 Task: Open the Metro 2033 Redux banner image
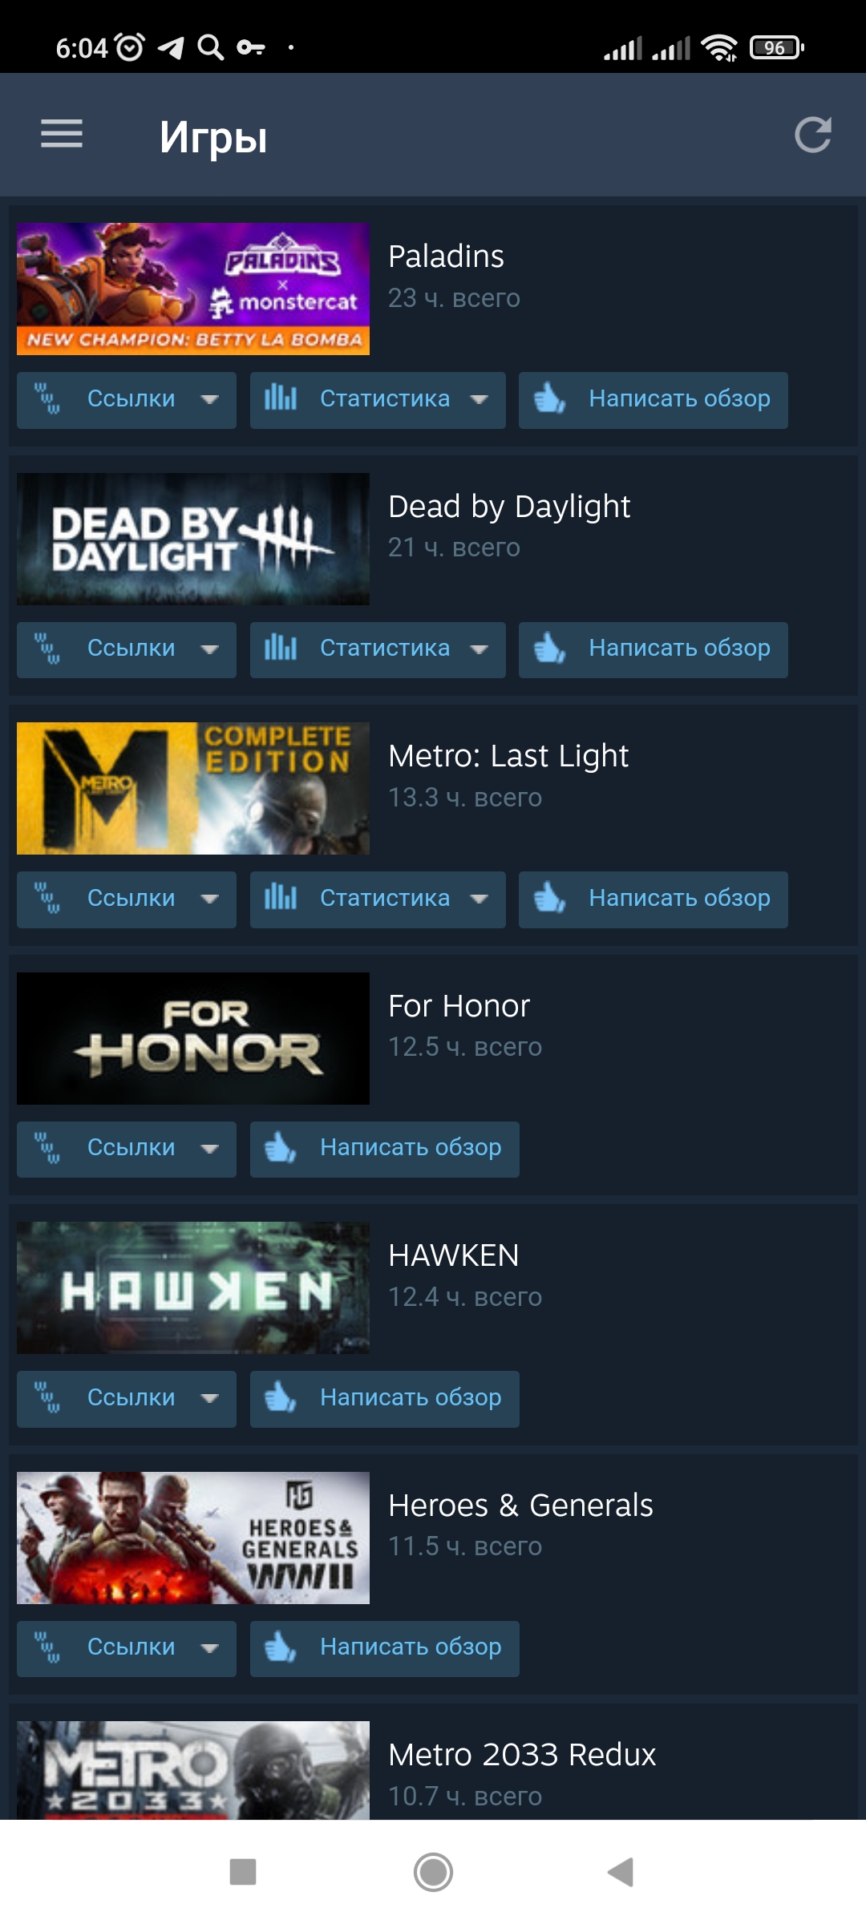(x=193, y=1770)
